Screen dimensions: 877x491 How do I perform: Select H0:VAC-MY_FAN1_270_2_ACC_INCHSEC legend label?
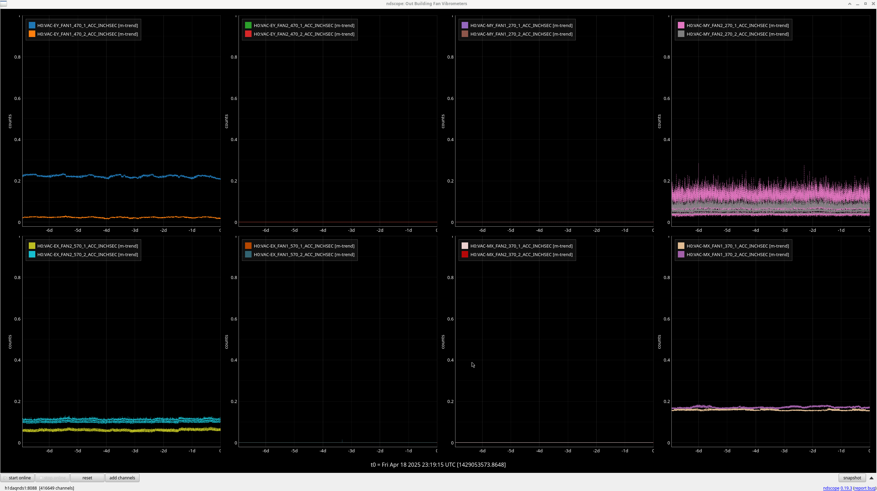pyautogui.click(x=521, y=34)
